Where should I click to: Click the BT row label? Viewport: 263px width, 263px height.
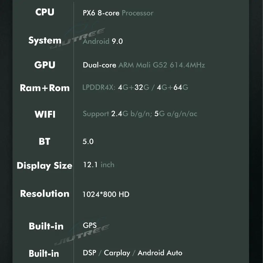point(44,141)
